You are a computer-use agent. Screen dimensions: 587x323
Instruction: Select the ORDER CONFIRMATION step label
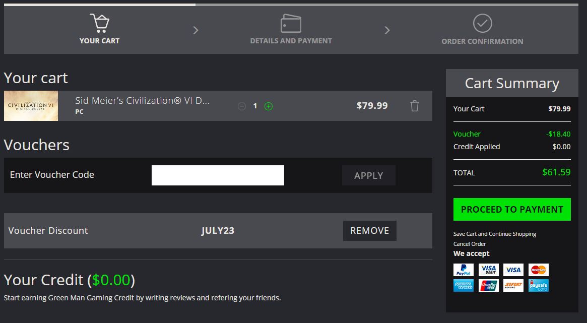pyautogui.click(x=483, y=41)
